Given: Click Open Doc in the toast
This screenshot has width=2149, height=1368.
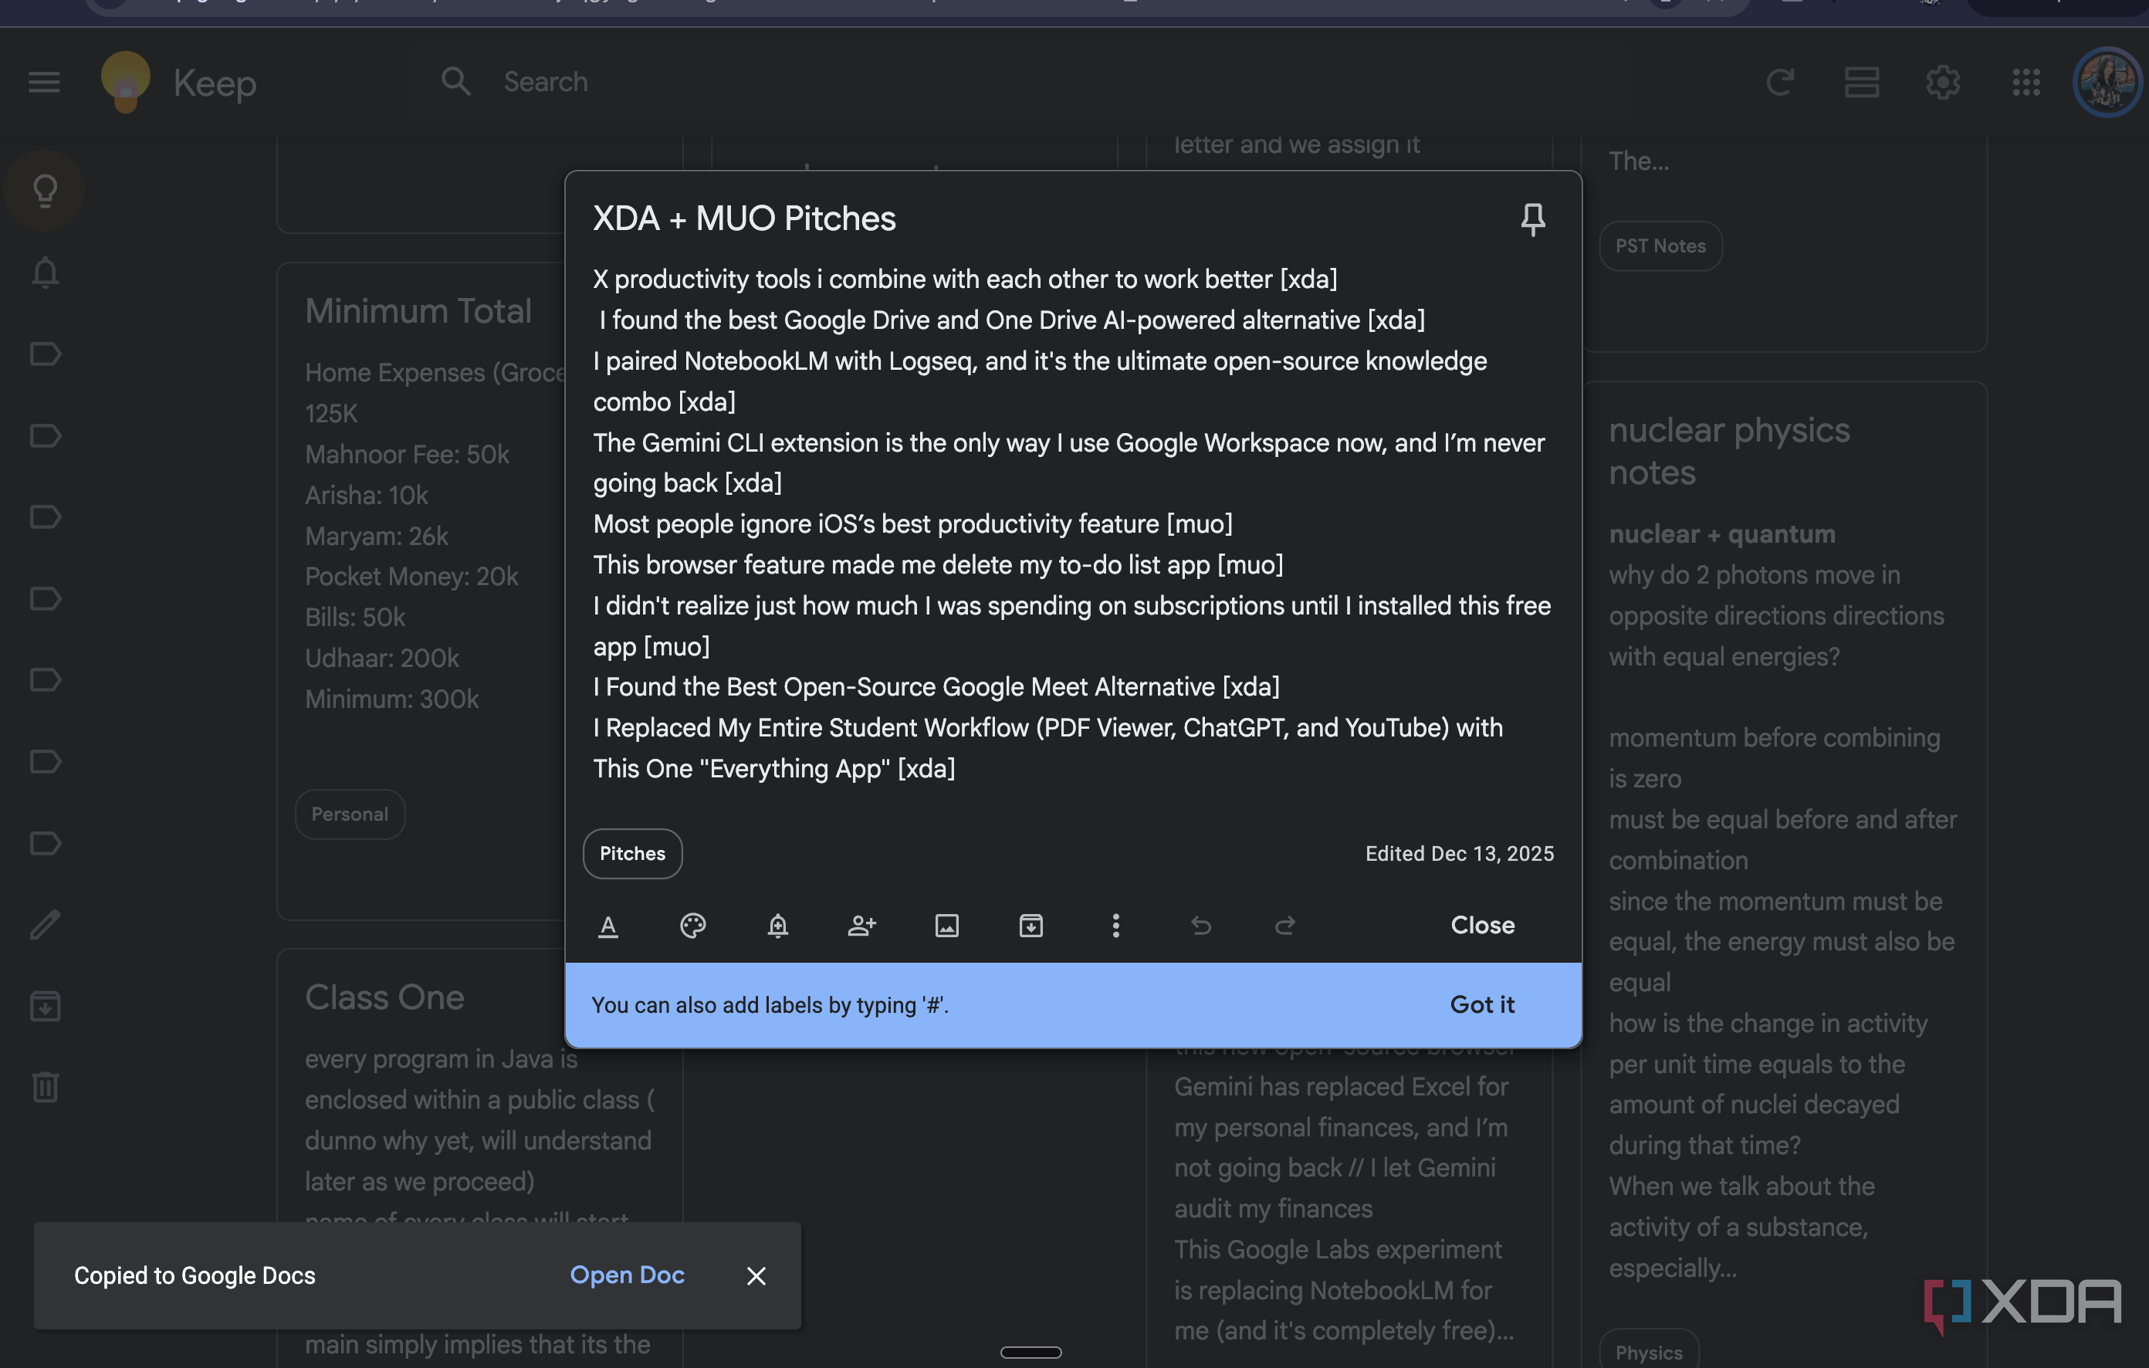Looking at the screenshot, I should tap(627, 1275).
